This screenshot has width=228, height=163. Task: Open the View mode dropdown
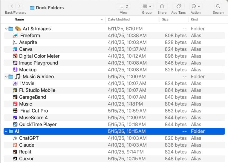pyautogui.click(x=124, y=6)
